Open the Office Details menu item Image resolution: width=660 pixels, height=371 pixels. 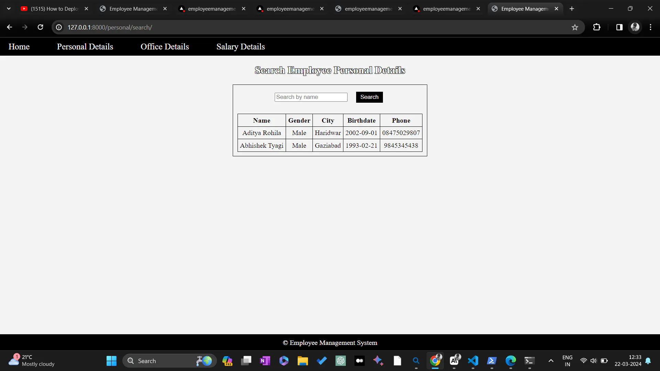165,46
